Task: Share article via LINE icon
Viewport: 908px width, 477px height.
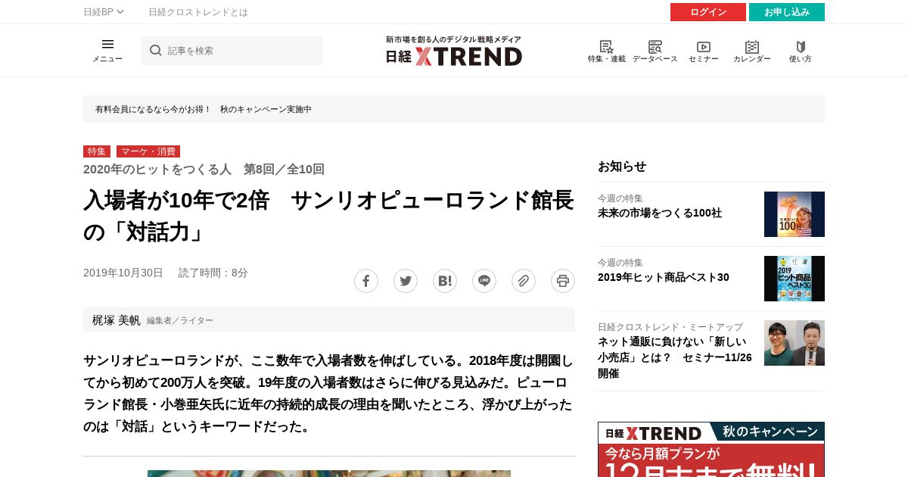Action: tap(484, 281)
